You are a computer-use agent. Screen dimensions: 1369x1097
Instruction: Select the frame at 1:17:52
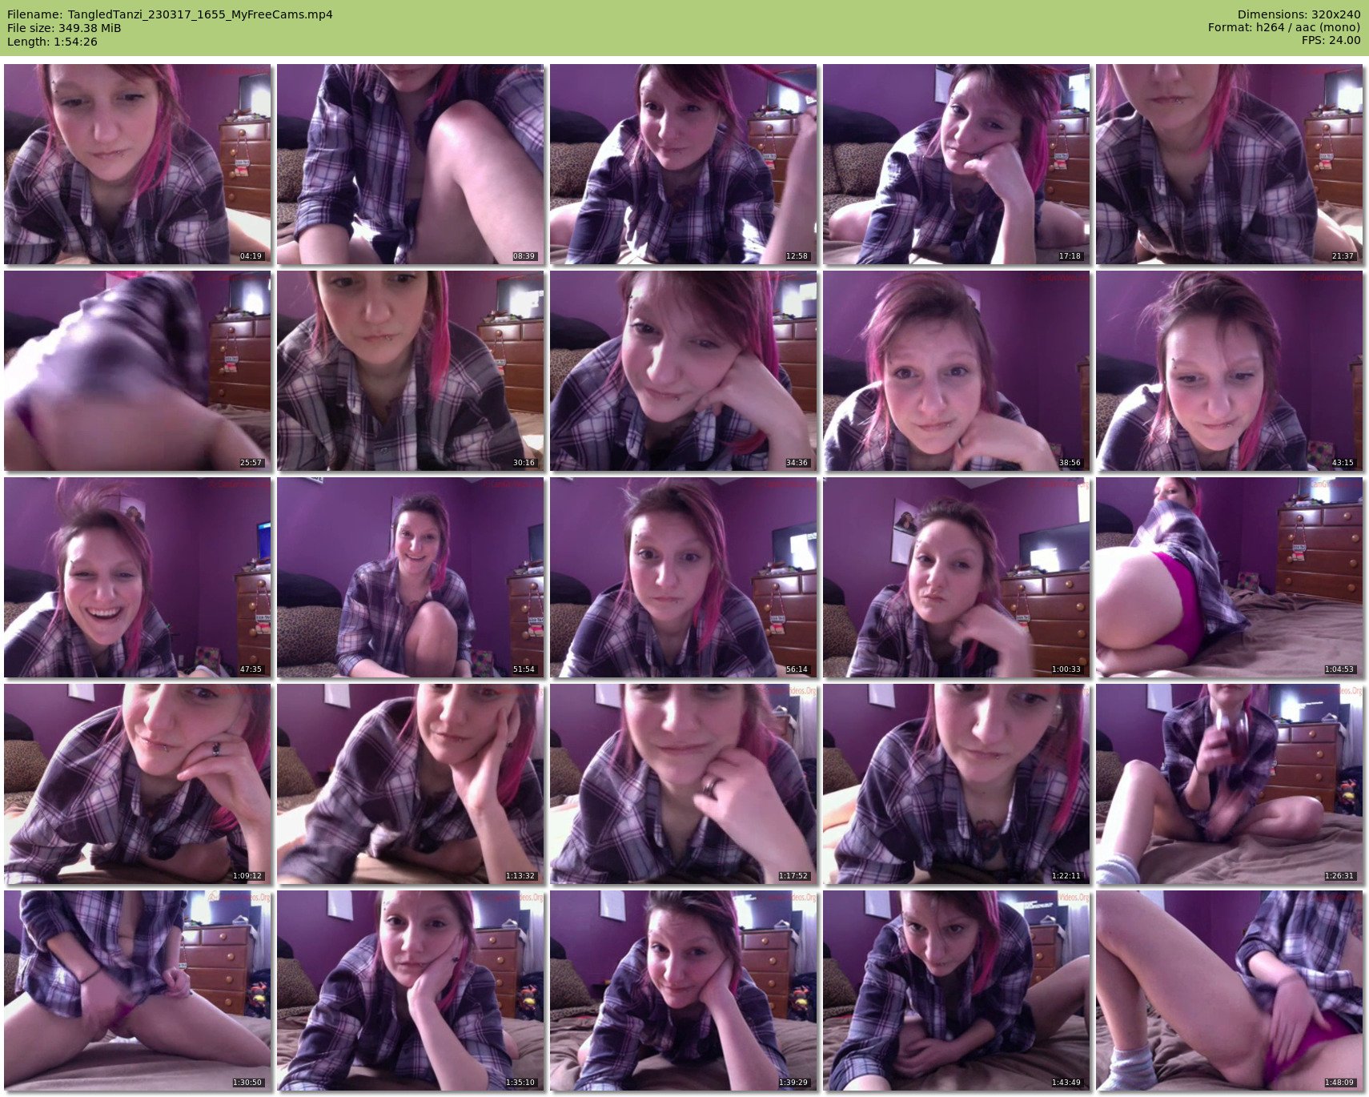(x=683, y=784)
